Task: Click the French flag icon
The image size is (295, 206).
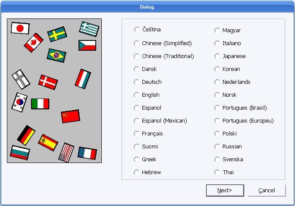Action: (87, 153)
